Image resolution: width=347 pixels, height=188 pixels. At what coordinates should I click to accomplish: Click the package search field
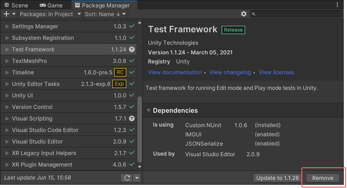tap(297, 14)
